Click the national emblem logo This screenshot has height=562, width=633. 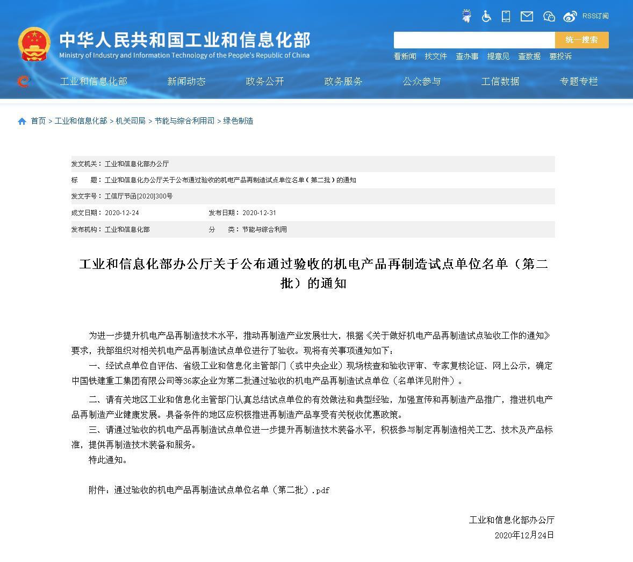pyautogui.click(x=34, y=44)
